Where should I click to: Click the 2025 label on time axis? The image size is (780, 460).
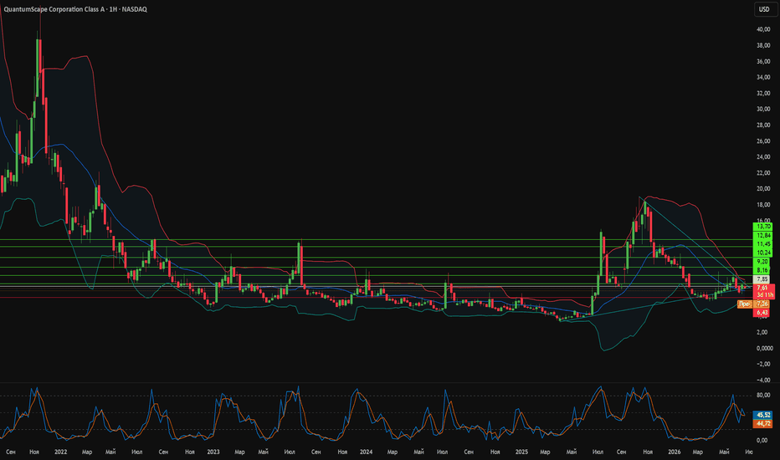coord(521,452)
